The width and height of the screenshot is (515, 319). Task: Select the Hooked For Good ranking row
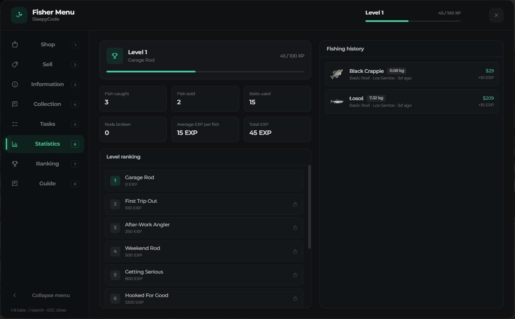pos(204,298)
